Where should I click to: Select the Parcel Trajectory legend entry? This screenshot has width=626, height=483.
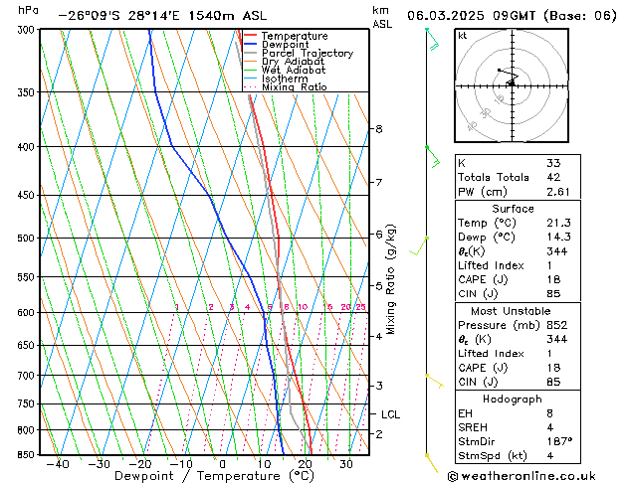306,54
